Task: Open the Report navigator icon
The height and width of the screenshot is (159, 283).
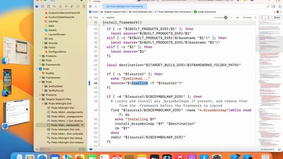Action: [x=84, y=6]
